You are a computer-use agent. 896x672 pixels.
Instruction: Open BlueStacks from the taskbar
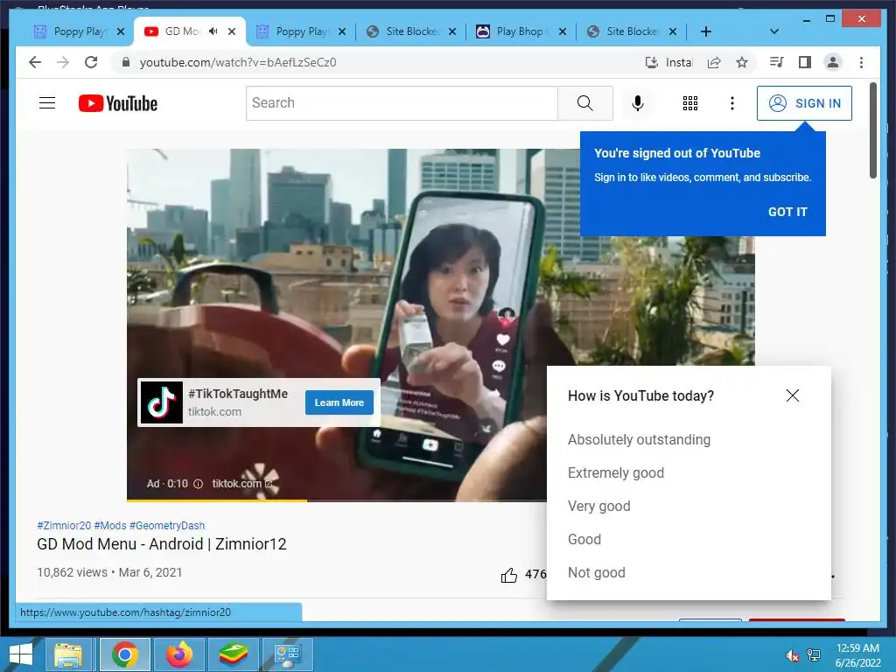(x=233, y=654)
